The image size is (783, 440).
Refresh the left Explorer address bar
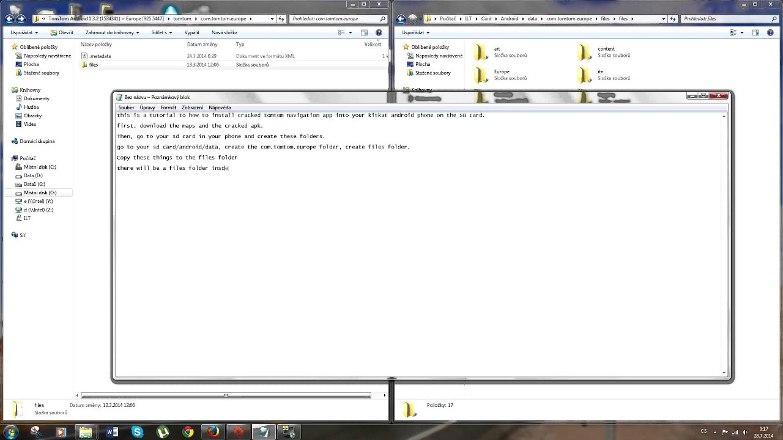click(281, 19)
